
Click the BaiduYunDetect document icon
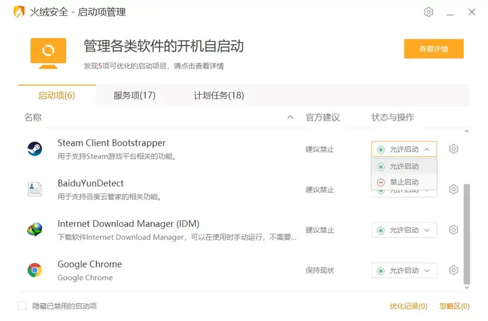[x=35, y=189]
